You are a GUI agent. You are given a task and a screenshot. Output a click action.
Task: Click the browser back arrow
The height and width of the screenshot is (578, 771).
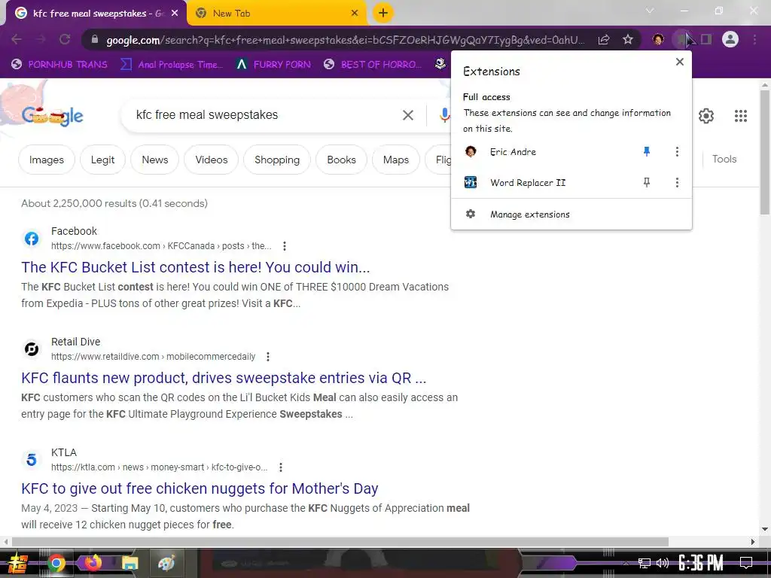(17, 39)
